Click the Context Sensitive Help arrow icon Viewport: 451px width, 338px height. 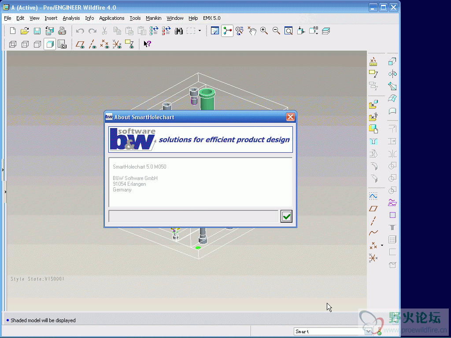pyautogui.click(x=147, y=44)
